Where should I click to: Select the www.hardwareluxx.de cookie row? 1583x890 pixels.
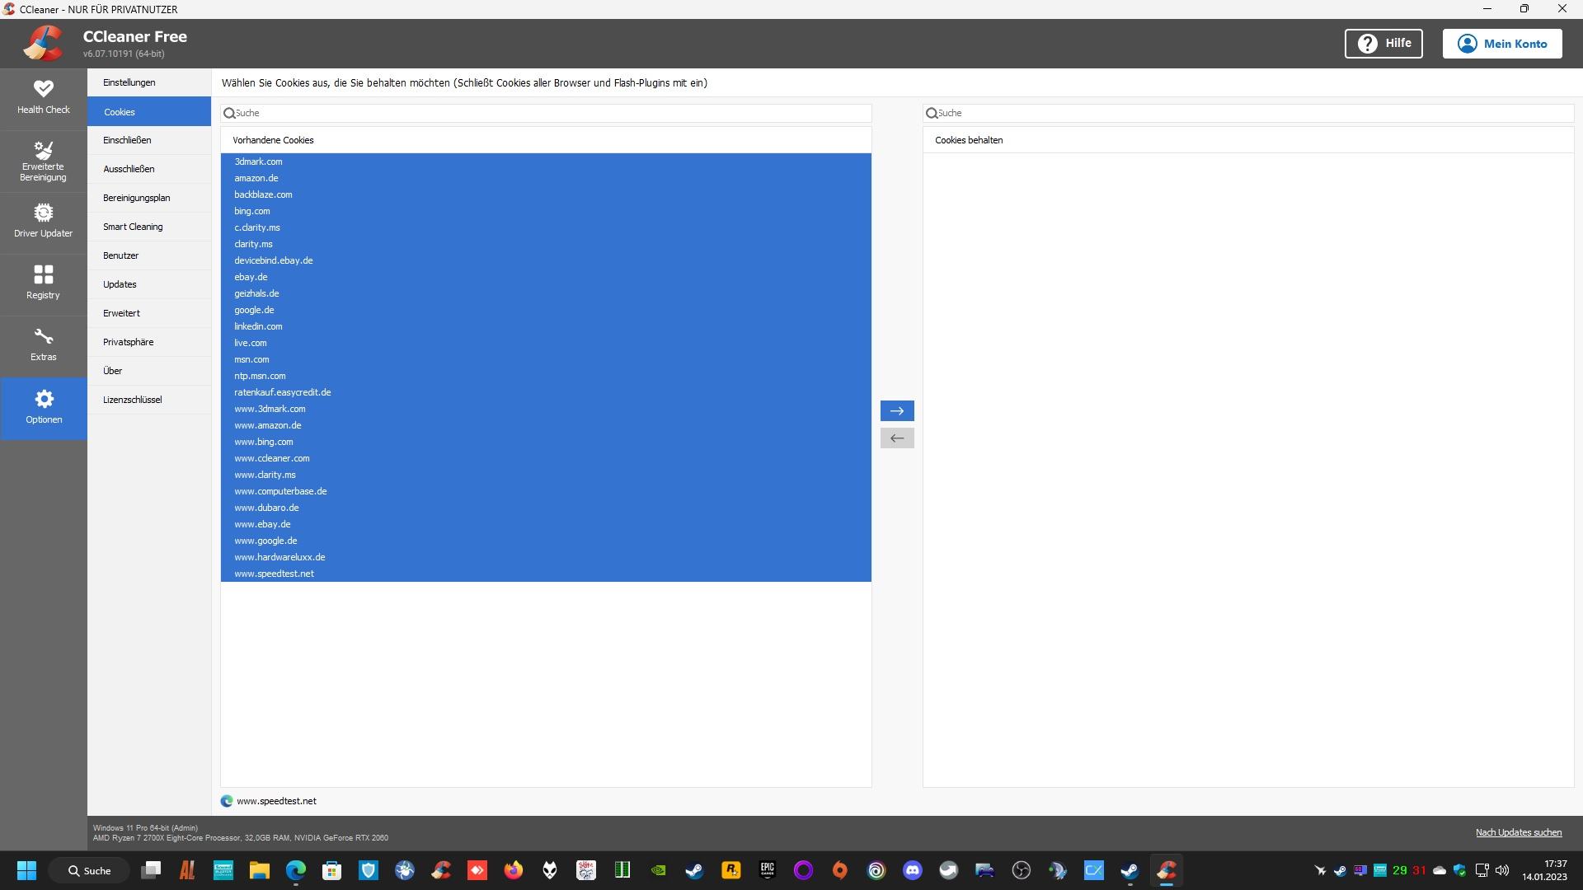point(546,557)
